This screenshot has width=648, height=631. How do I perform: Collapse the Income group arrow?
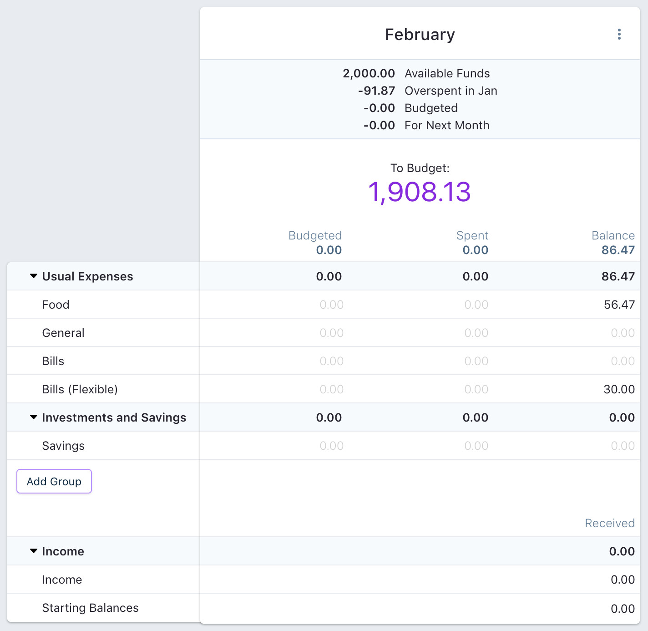pos(33,551)
